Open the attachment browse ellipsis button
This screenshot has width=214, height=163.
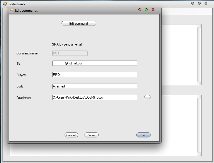[147, 97]
